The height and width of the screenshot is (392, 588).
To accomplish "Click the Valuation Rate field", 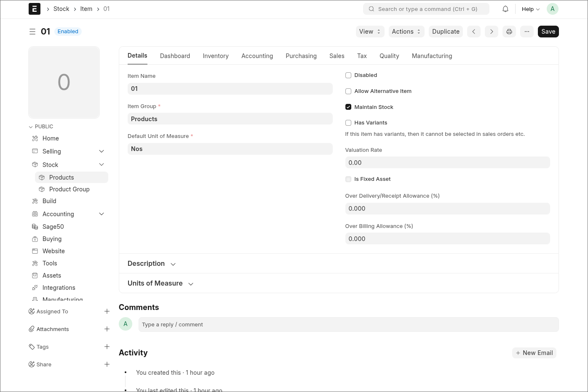I will tap(447, 163).
